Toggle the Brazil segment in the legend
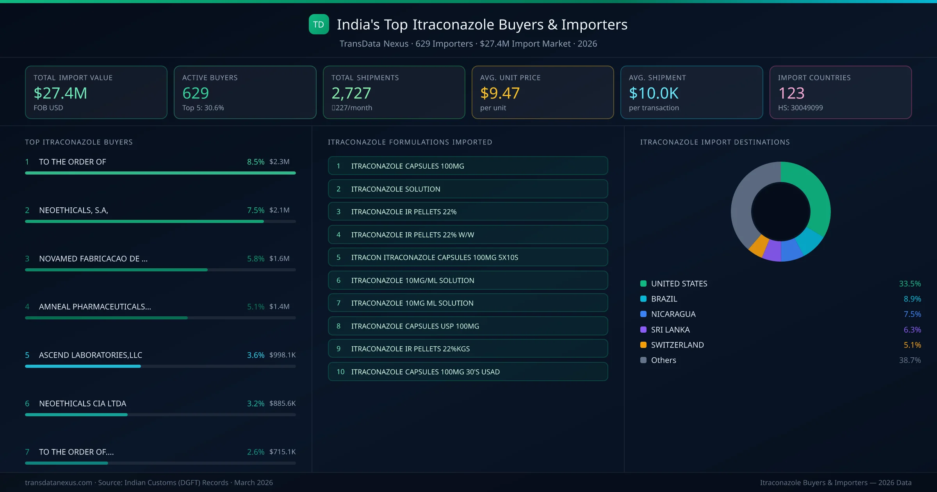 [x=643, y=299]
